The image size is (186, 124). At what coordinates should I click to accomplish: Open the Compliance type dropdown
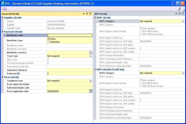pyautogui.click(x=91, y=81)
